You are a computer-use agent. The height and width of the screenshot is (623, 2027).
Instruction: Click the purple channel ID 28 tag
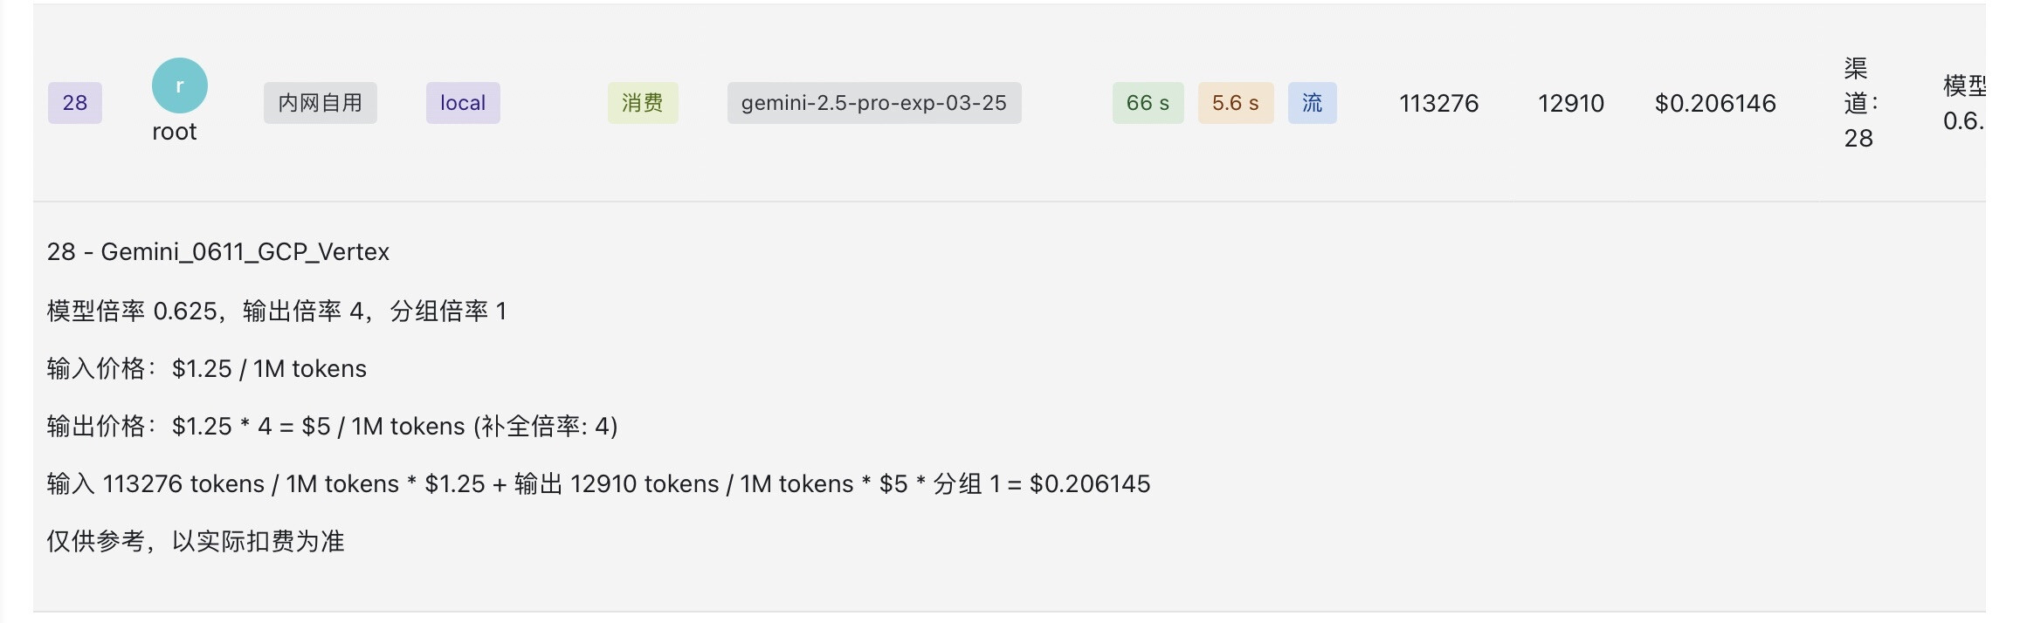(x=75, y=103)
